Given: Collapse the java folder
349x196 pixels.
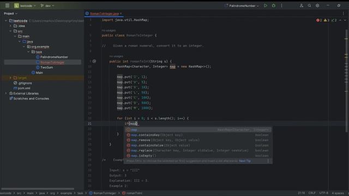Looking at the screenshot, I should (x=20, y=41).
